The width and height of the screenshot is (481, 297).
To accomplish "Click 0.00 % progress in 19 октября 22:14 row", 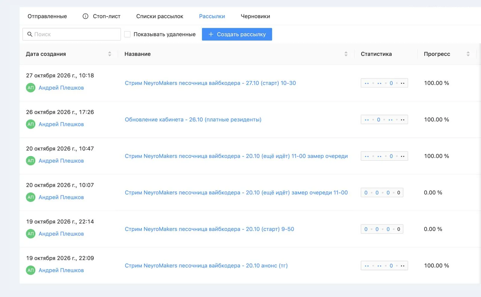I will point(433,229).
